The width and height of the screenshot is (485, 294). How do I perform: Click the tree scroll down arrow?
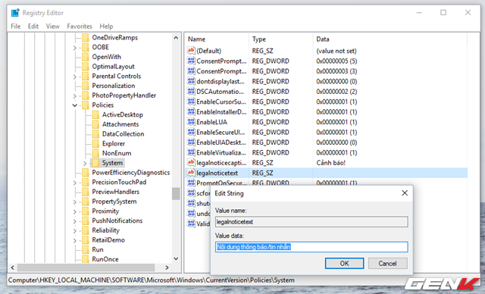176,258
